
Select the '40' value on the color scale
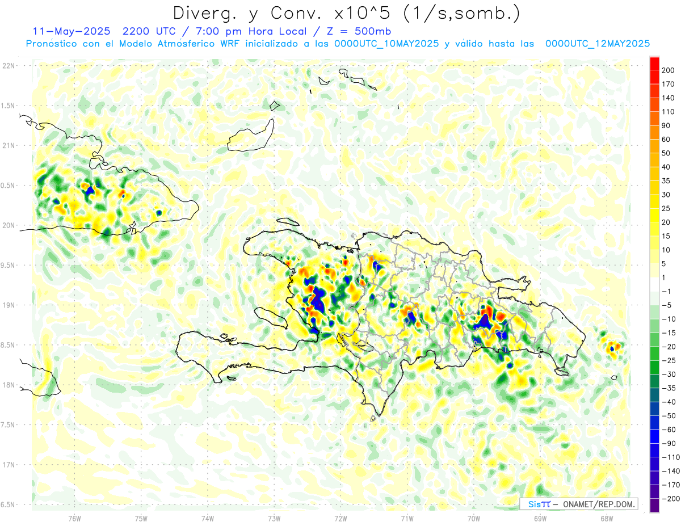[x=667, y=167]
